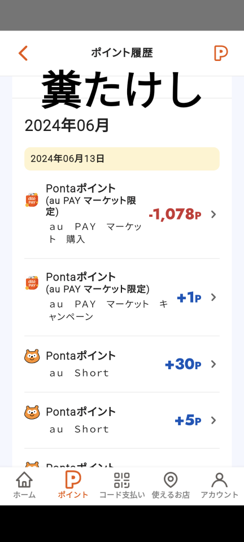244x542 pixels.
Task: Tap the ポイント履歴 page title
Action: (121, 53)
